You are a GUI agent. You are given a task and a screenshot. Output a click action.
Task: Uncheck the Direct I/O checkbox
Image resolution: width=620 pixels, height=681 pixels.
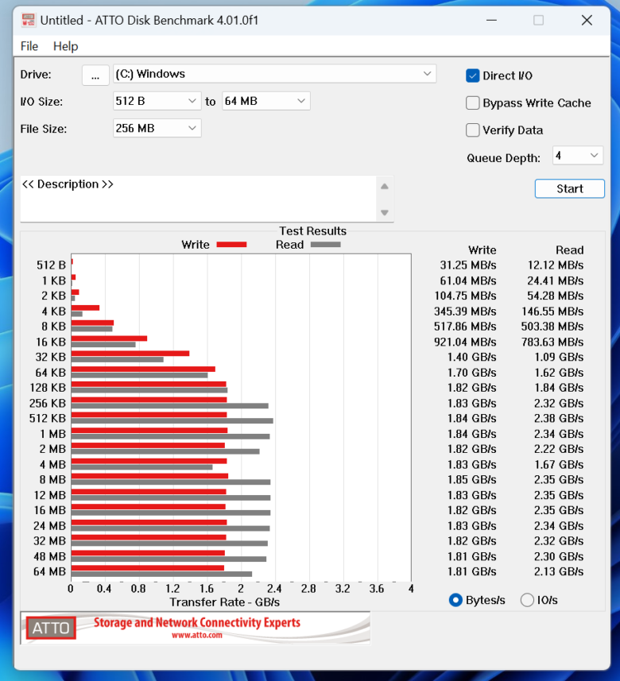tap(473, 75)
